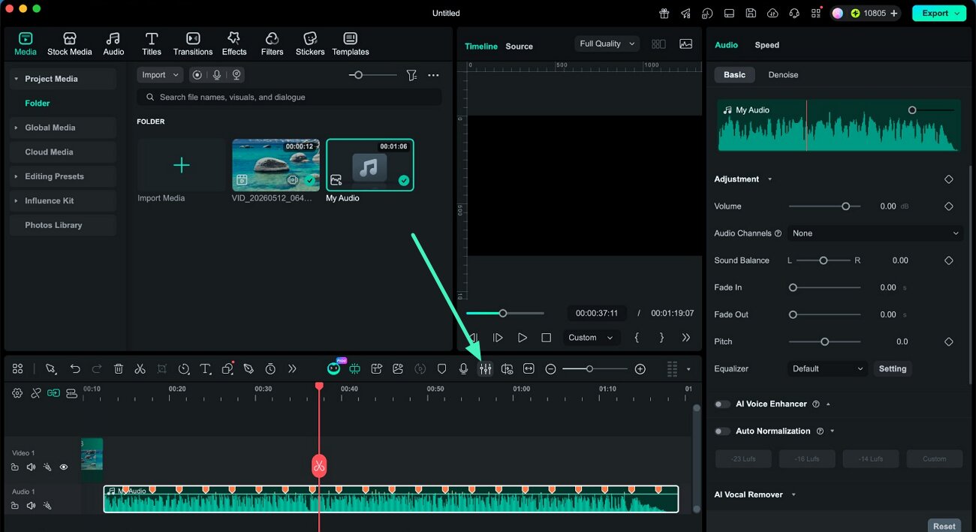This screenshot has width=976, height=532.
Task: Expand the Influence Kit tree item
Action: tap(16, 200)
